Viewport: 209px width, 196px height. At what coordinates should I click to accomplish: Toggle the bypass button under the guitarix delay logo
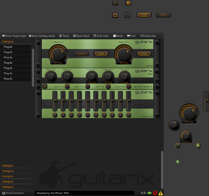144,54
